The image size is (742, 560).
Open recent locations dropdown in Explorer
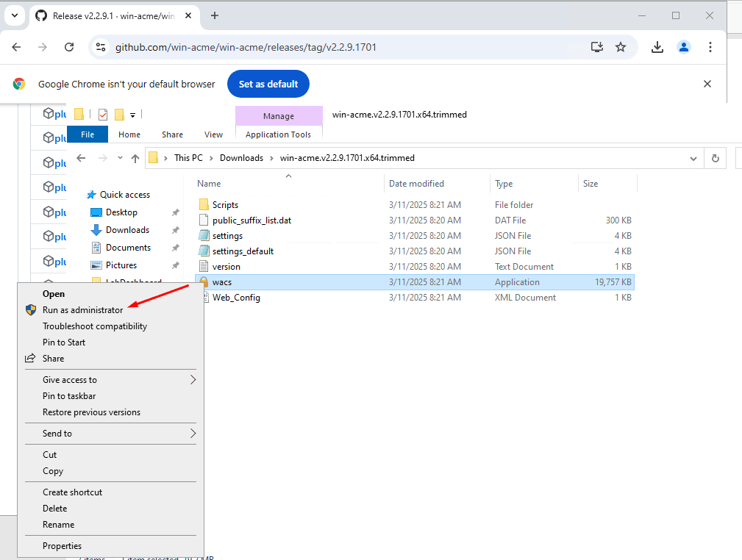tap(120, 158)
